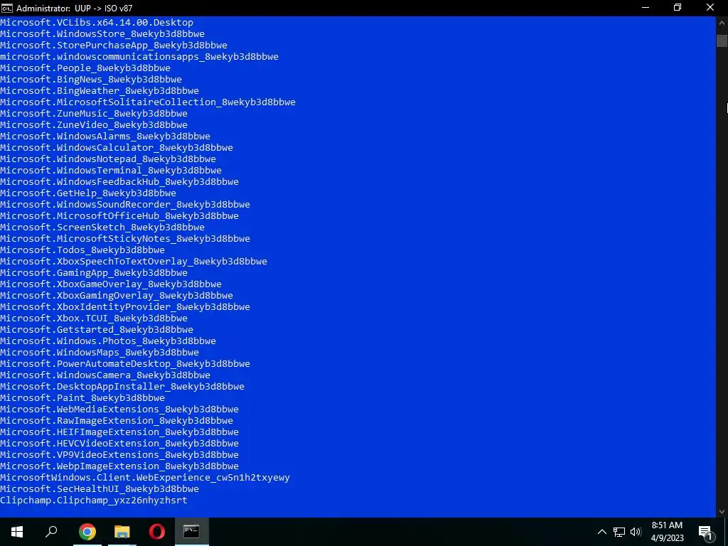This screenshot has height=546, width=728.
Task: Open the Windows Start menu
Action: (x=17, y=532)
